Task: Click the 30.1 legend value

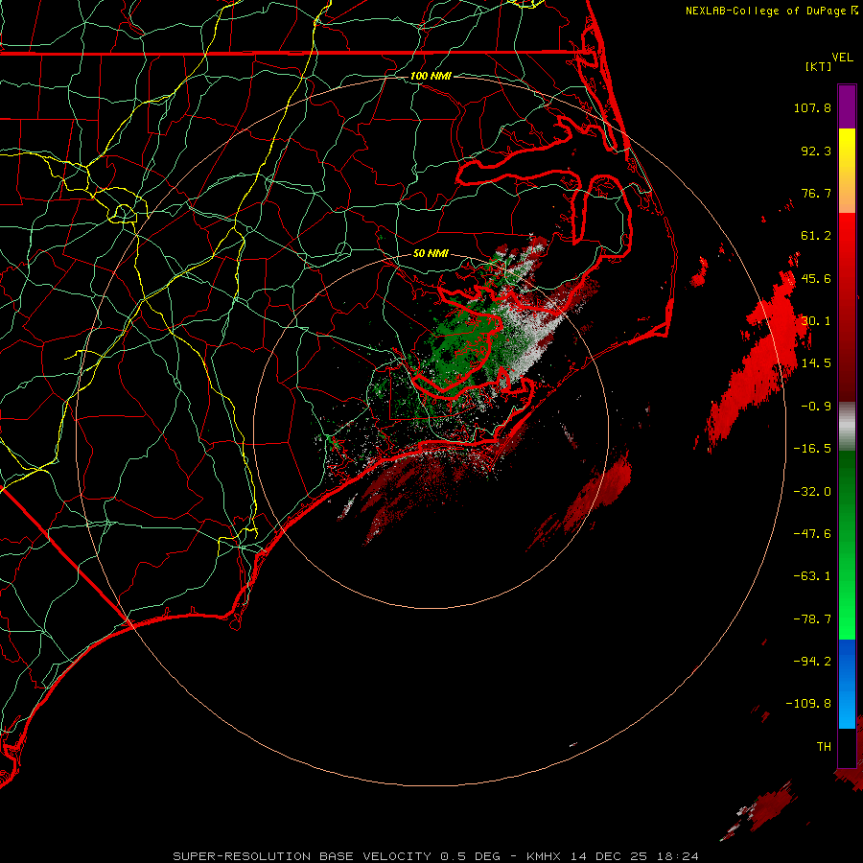Action: pos(816,321)
